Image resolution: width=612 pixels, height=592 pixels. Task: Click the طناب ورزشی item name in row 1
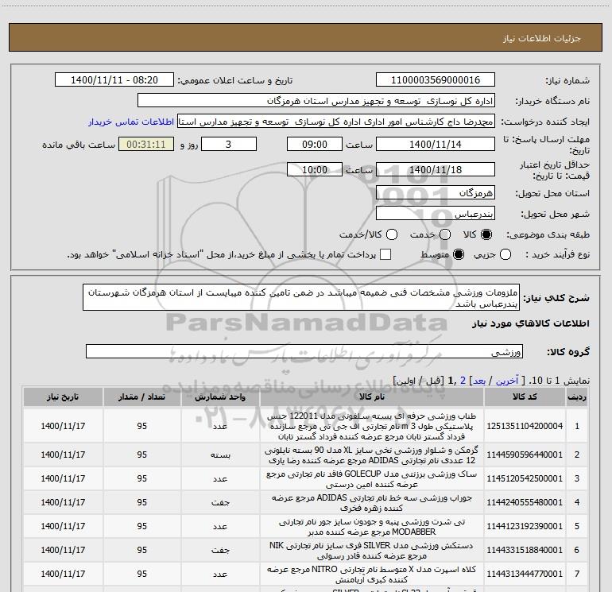pos(372,426)
